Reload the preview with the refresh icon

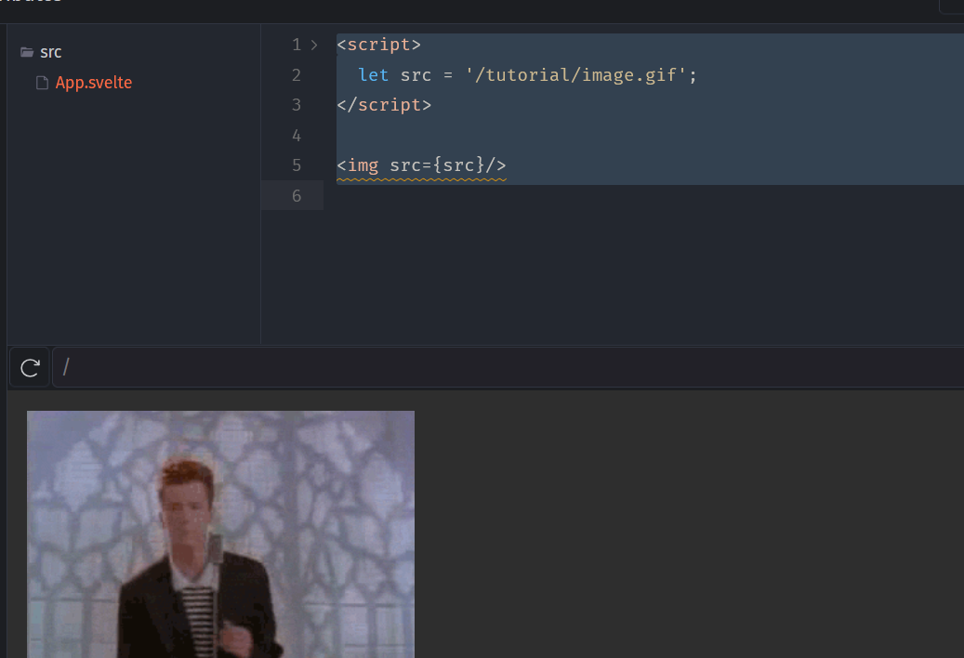click(x=30, y=368)
